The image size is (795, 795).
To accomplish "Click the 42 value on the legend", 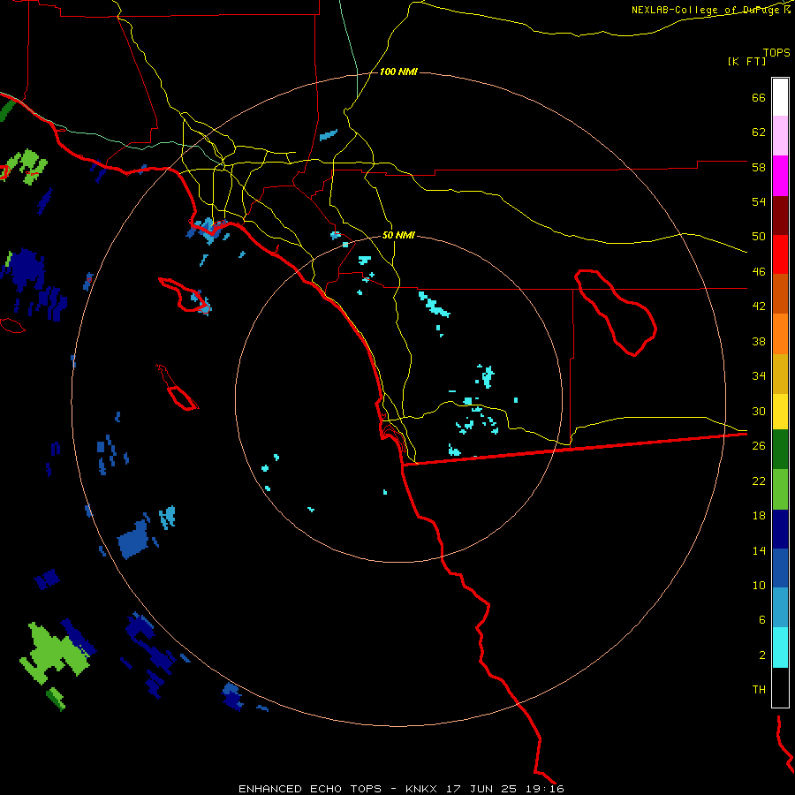I will [759, 307].
